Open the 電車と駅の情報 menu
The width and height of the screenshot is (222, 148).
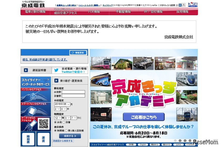(35, 12)
